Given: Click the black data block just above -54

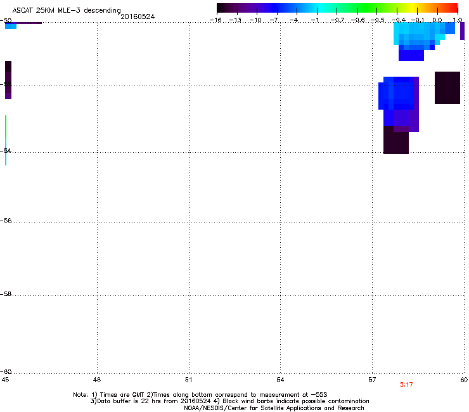Looking at the screenshot, I should coord(395,140).
